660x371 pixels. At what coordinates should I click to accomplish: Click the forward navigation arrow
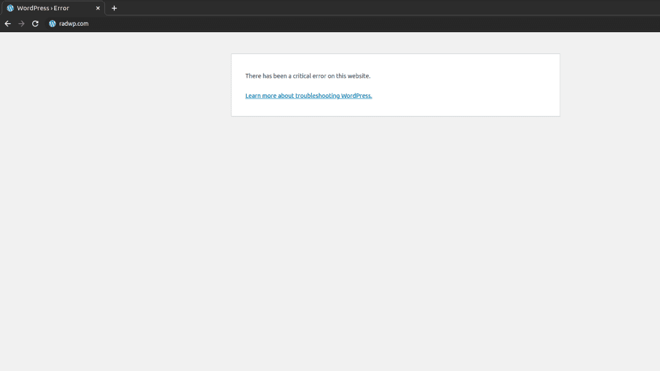21,24
